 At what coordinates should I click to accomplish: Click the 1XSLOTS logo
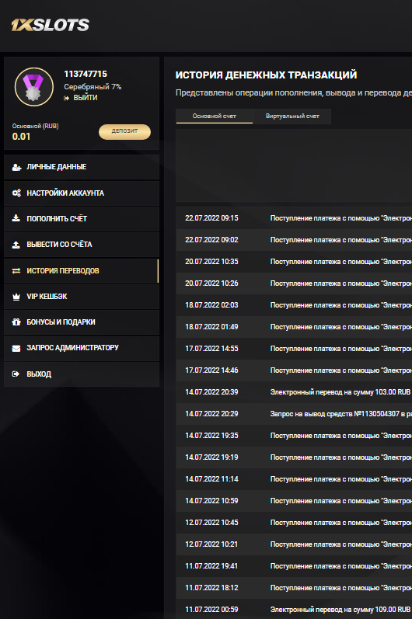(50, 25)
